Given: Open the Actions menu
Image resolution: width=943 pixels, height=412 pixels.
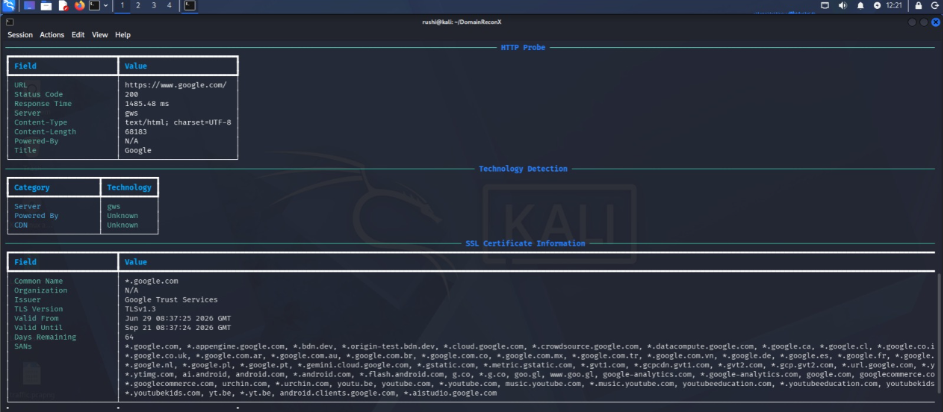Looking at the screenshot, I should [x=52, y=35].
